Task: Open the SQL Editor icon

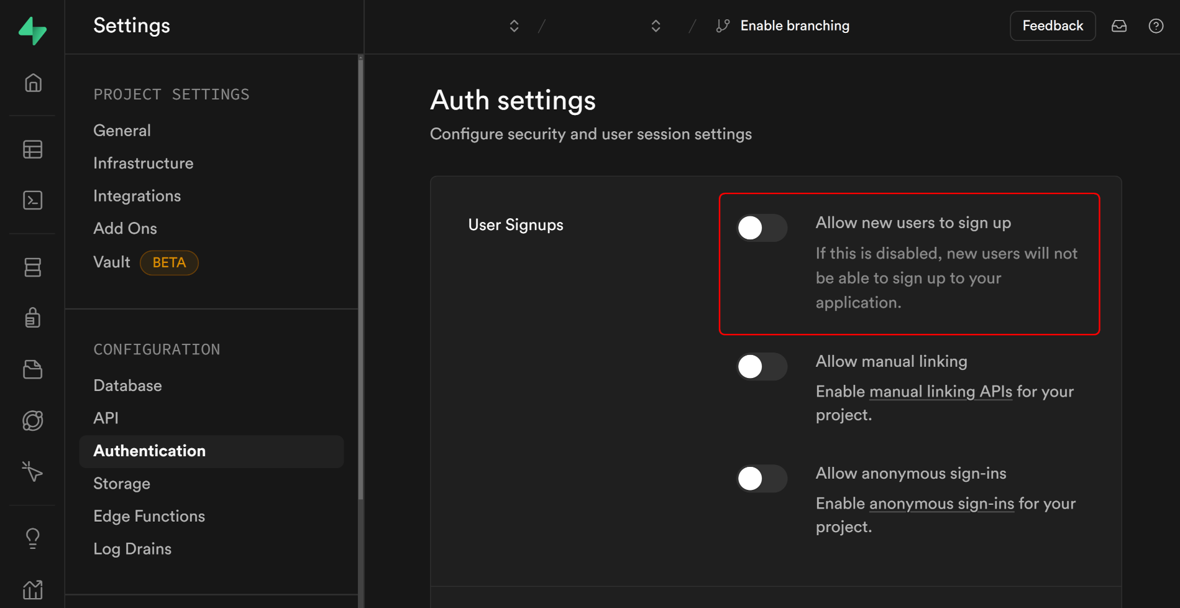Action: pyautogui.click(x=33, y=200)
